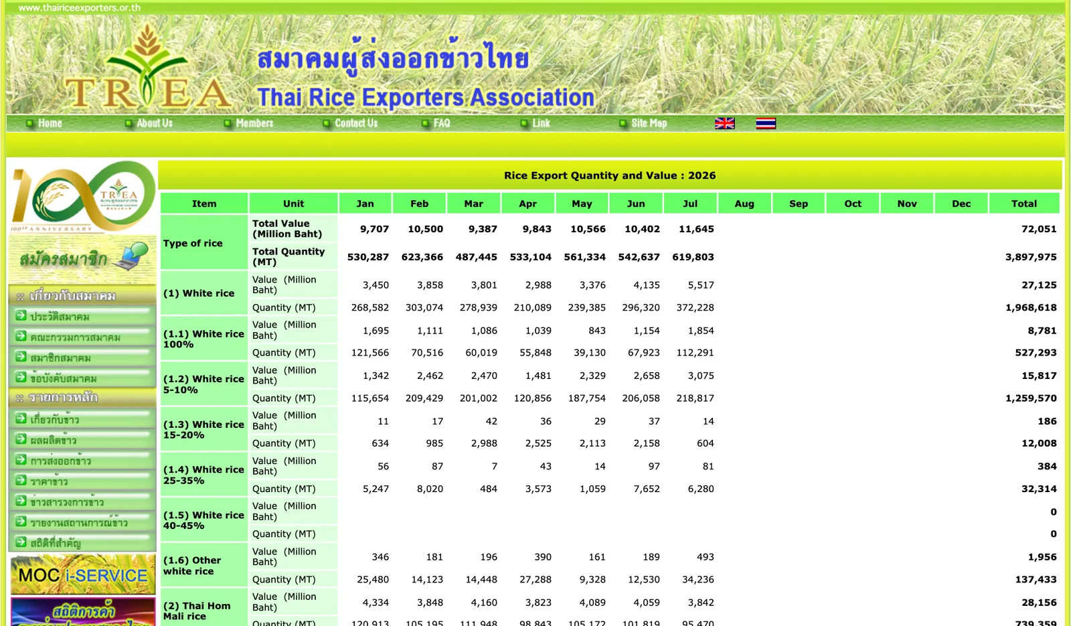Screen dimensions: 1071x626
Task: Switch language with the Thai flag icon
Action: click(766, 123)
